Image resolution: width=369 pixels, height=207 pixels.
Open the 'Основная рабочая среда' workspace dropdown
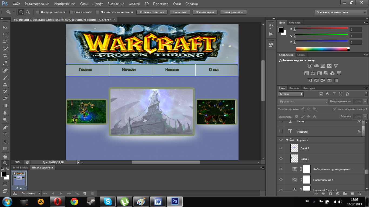(x=341, y=12)
